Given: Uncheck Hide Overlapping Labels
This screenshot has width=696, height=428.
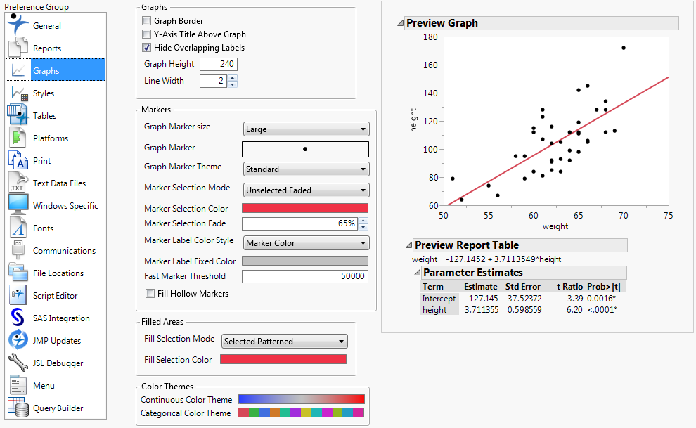Looking at the screenshot, I should click(146, 48).
